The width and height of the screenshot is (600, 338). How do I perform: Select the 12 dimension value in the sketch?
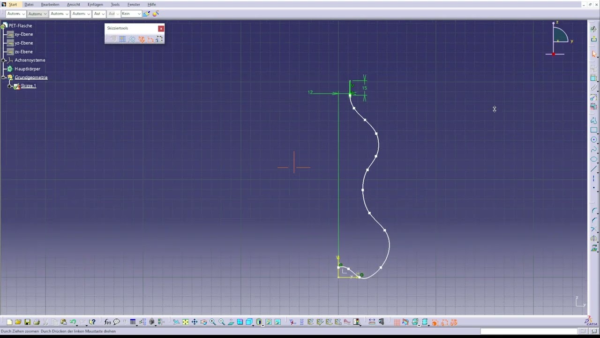310,92
